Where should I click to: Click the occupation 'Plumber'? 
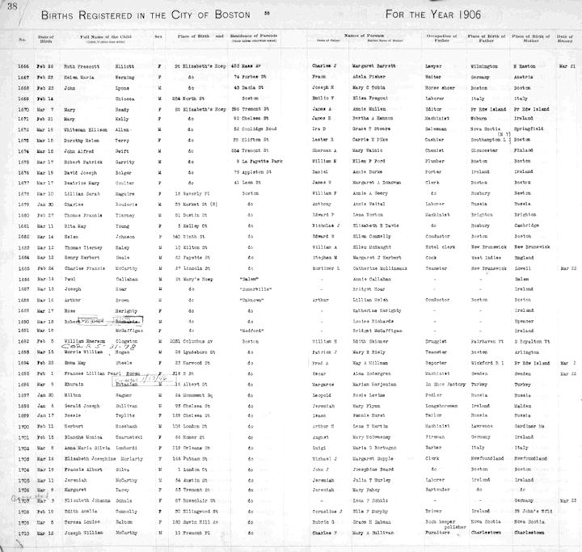(434, 161)
